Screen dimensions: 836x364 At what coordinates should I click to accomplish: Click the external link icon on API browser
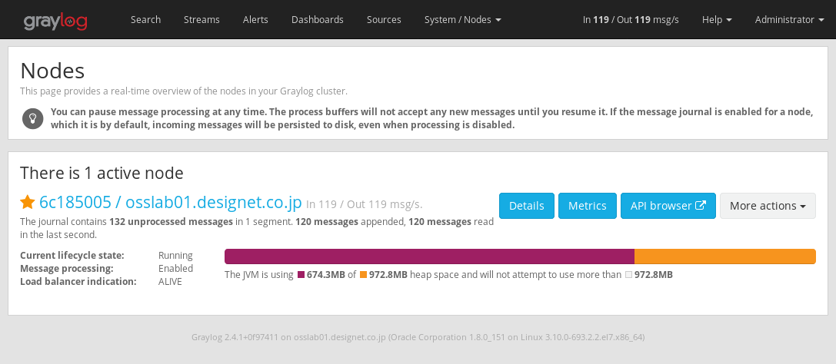pyautogui.click(x=701, y=206)
